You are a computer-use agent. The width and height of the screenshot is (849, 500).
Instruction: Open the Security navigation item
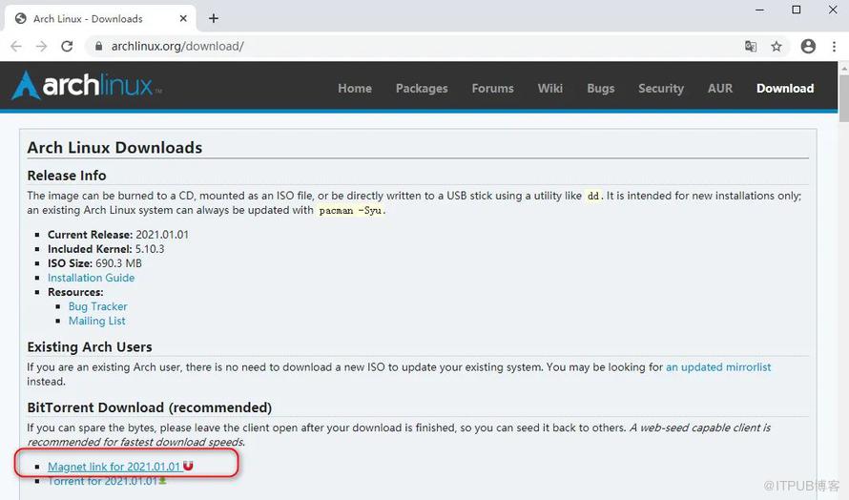tap(660, 89)
